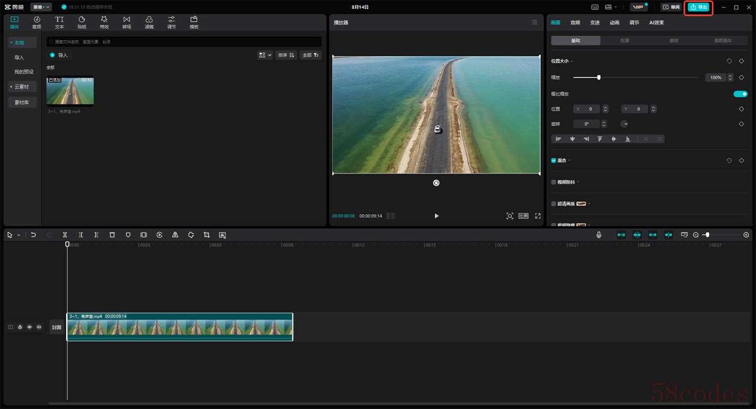Screen dimensions: 756x409
Task: Open the layout switcher dropdown in title bar
Action: 610,7
